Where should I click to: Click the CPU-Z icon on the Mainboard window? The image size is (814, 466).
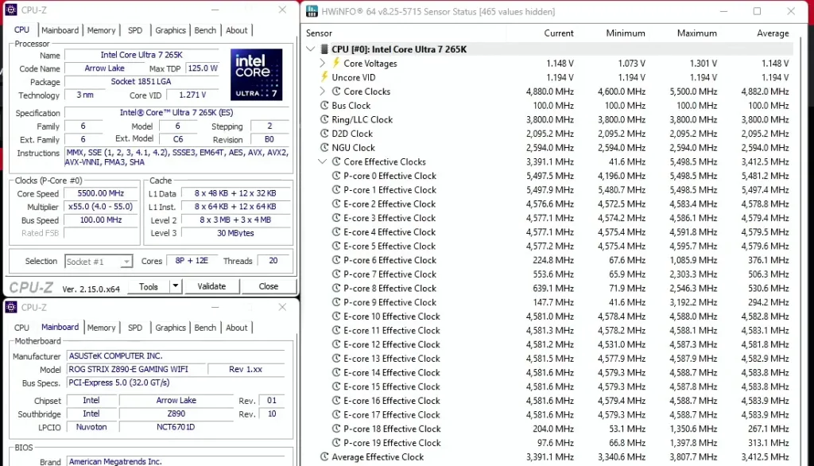[x=10, y=307]
